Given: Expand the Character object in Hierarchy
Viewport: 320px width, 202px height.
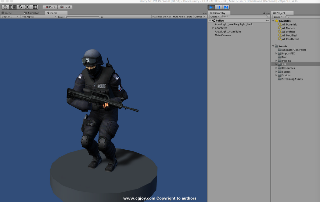Looking at the screenshot, I should [x=213, y=28].
